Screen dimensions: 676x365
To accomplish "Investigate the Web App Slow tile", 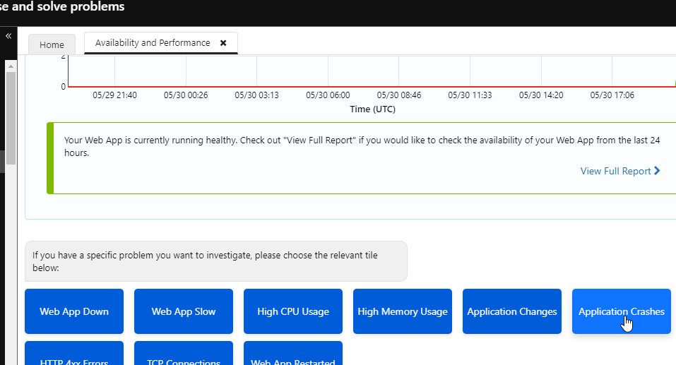I will click(184, 311).
